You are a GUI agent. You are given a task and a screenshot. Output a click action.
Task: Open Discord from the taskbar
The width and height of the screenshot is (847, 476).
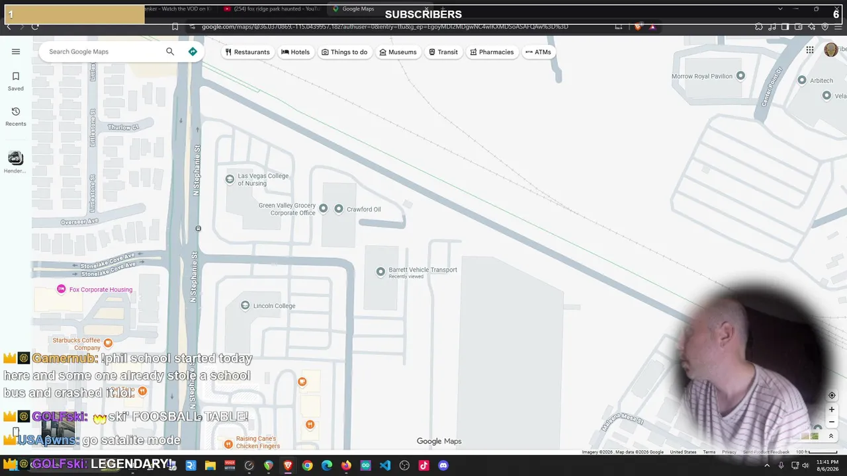coord(443,465)
